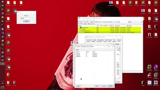The width and height of the screenshot is (160, 90).
Task: Click Save button in Results window
Action: (97, 86)
